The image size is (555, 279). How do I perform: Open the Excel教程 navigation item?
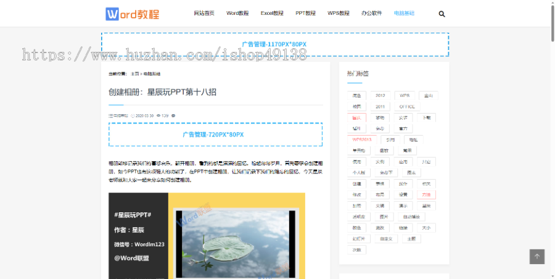[272, 14]
